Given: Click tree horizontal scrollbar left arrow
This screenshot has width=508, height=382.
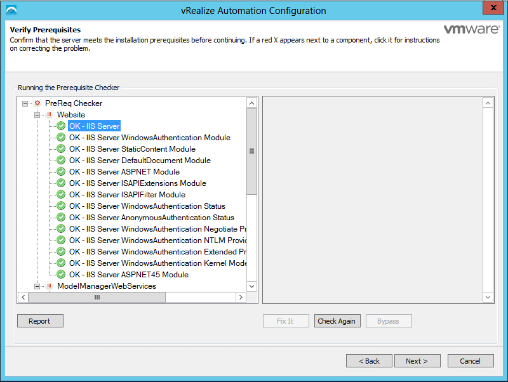Looking at the screenshot, I should (23, 297).
